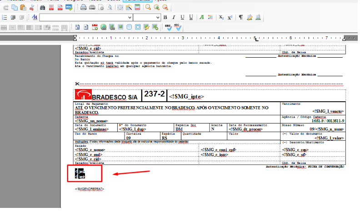360x212 pixels.
Task: Toggle double underline formatting
Action: [191, 17]
